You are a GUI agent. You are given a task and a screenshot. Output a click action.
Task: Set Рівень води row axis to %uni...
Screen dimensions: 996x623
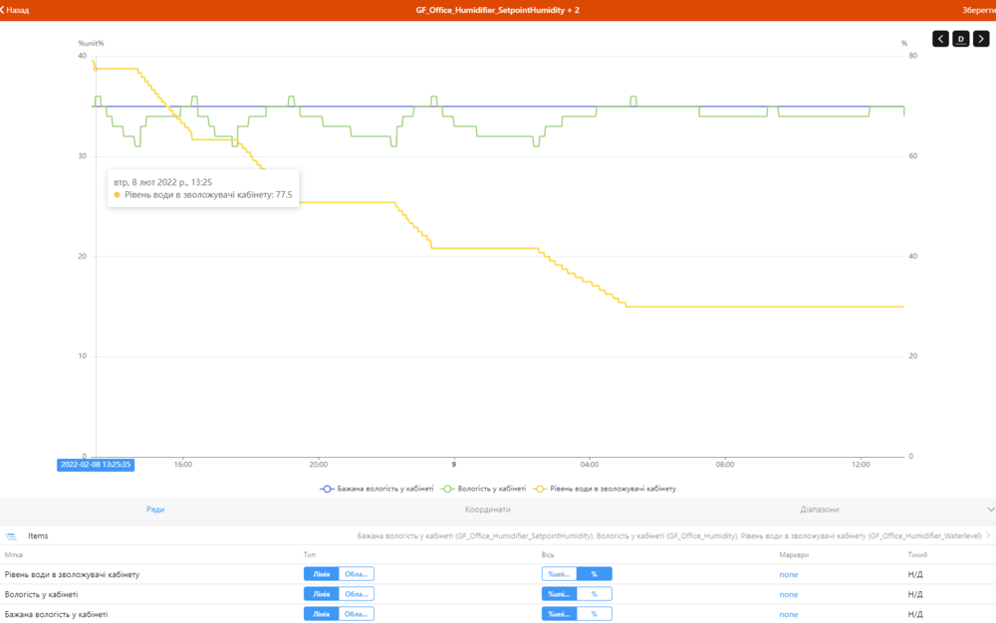click(x=559, y=574)
